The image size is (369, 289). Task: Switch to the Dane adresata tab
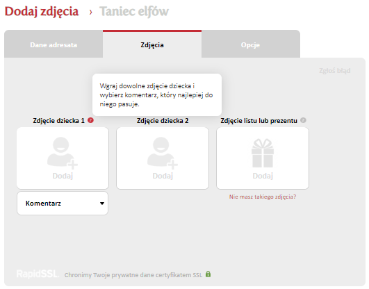[54, 44]
